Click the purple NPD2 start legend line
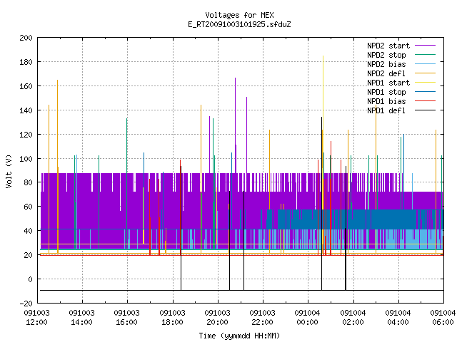The height and width of the screenshot is (342, 457). point(426,46)
